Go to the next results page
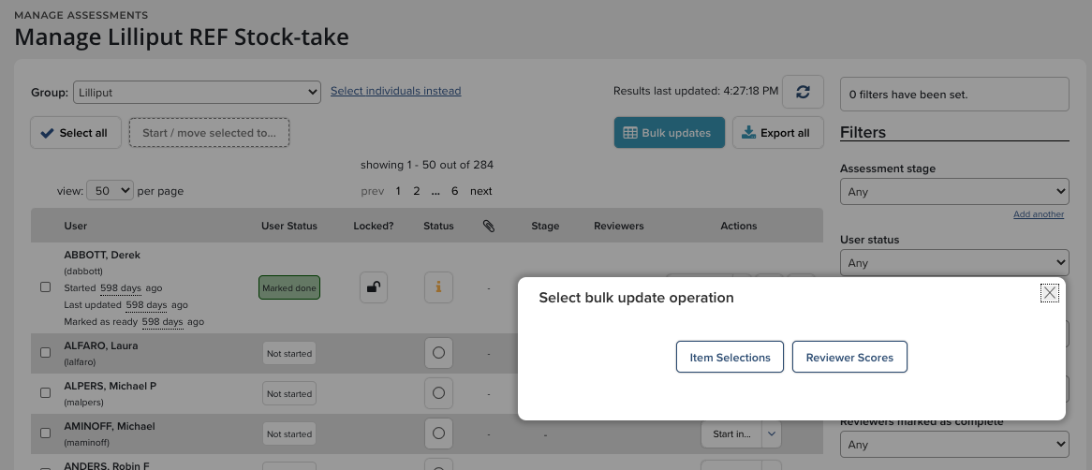Image resolution: width=1092 pixels, height=470 pixels. pos(480,191)
